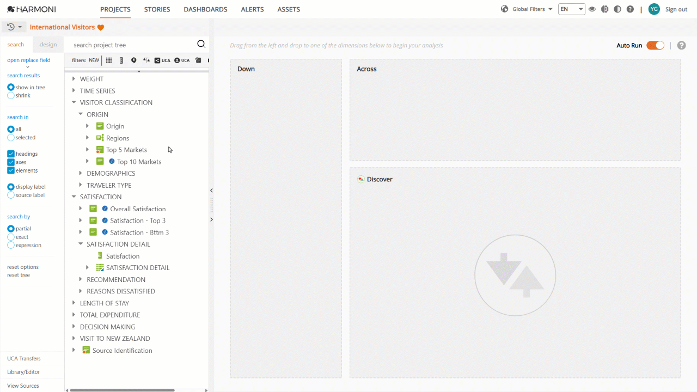Viewport: 697px width, 392px height.
Task: Select the 'all' search-in radio
Action: coord(11,129)
